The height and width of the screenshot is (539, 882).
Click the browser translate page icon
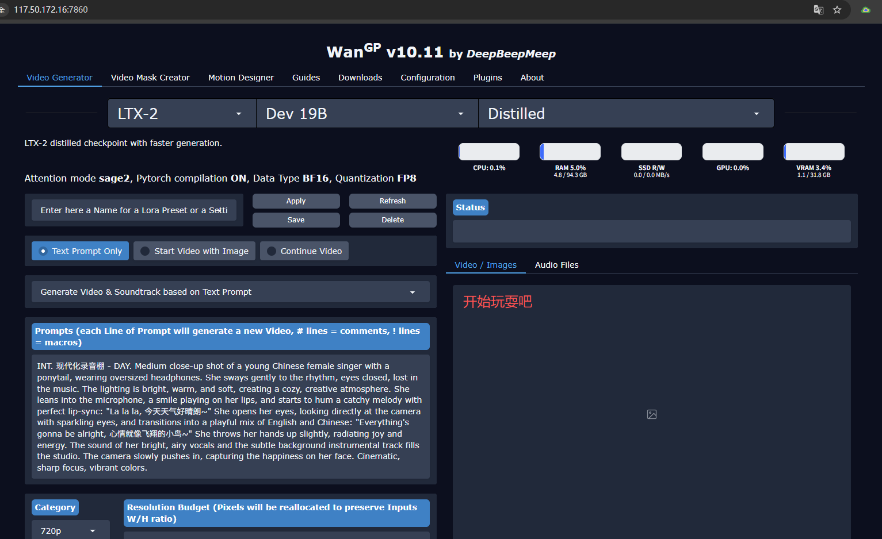pyautogui.click(x=818, y=10)
